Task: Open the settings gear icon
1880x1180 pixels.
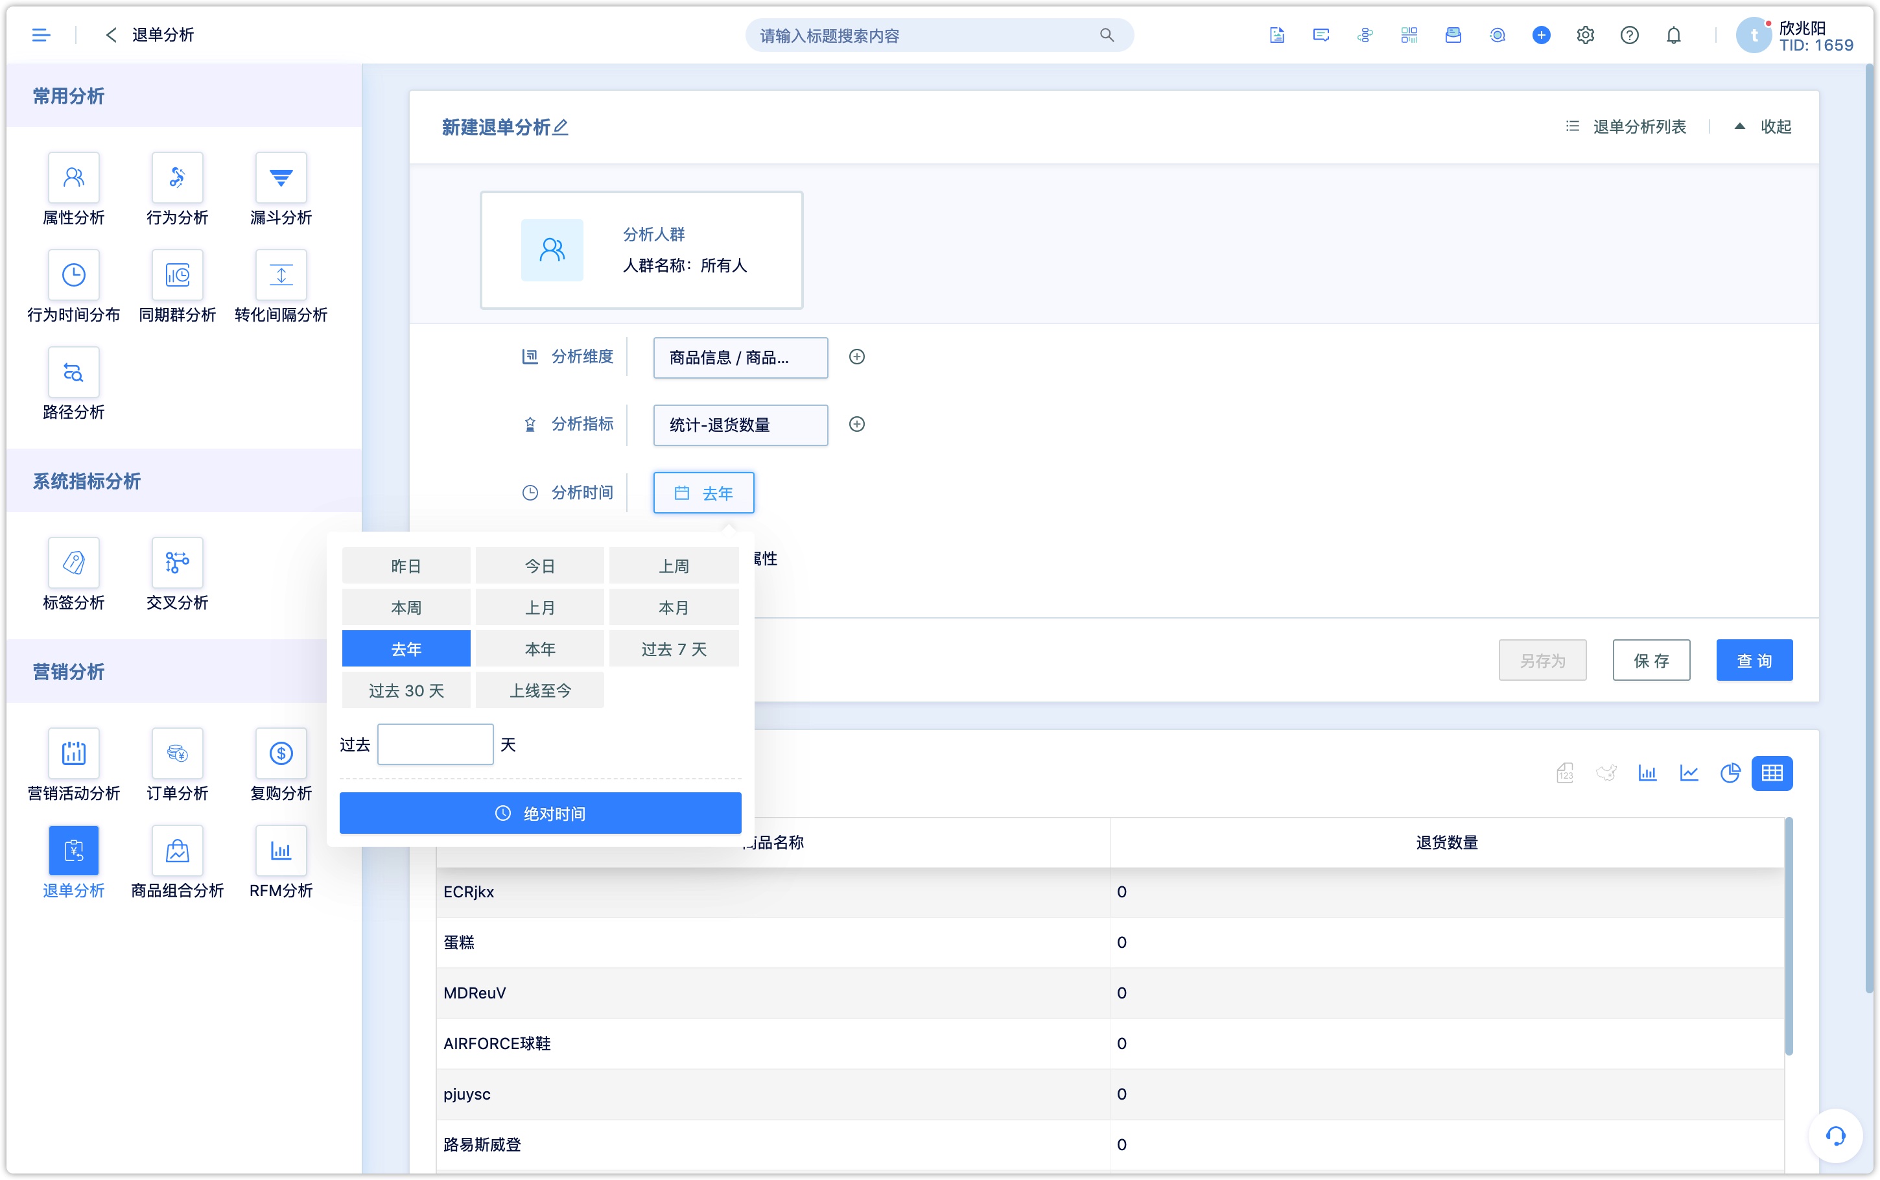Action: [1585, 35]
